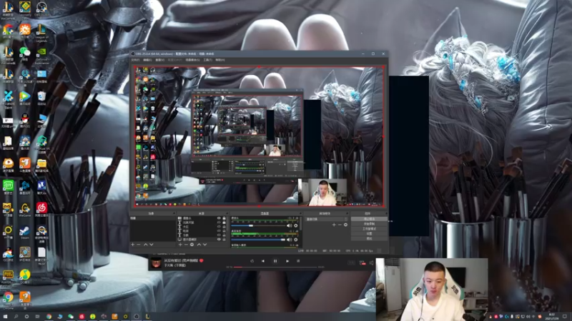This screenshot has width=572, height=321.
Task: Open NetEase Cloud Music red desktop icon
Action: point(41,210)
